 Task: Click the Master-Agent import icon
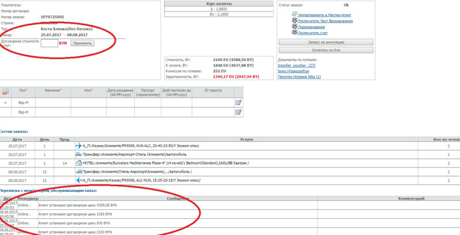click(x=294, y=15)
